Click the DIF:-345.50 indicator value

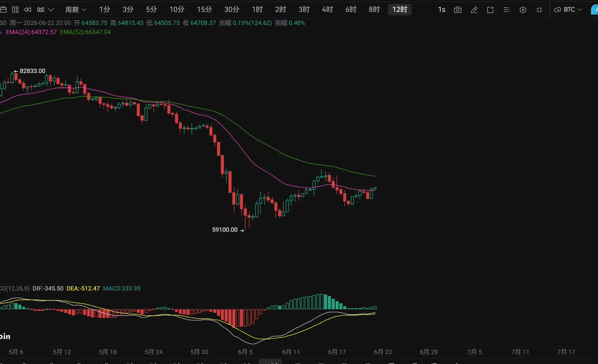48,288
